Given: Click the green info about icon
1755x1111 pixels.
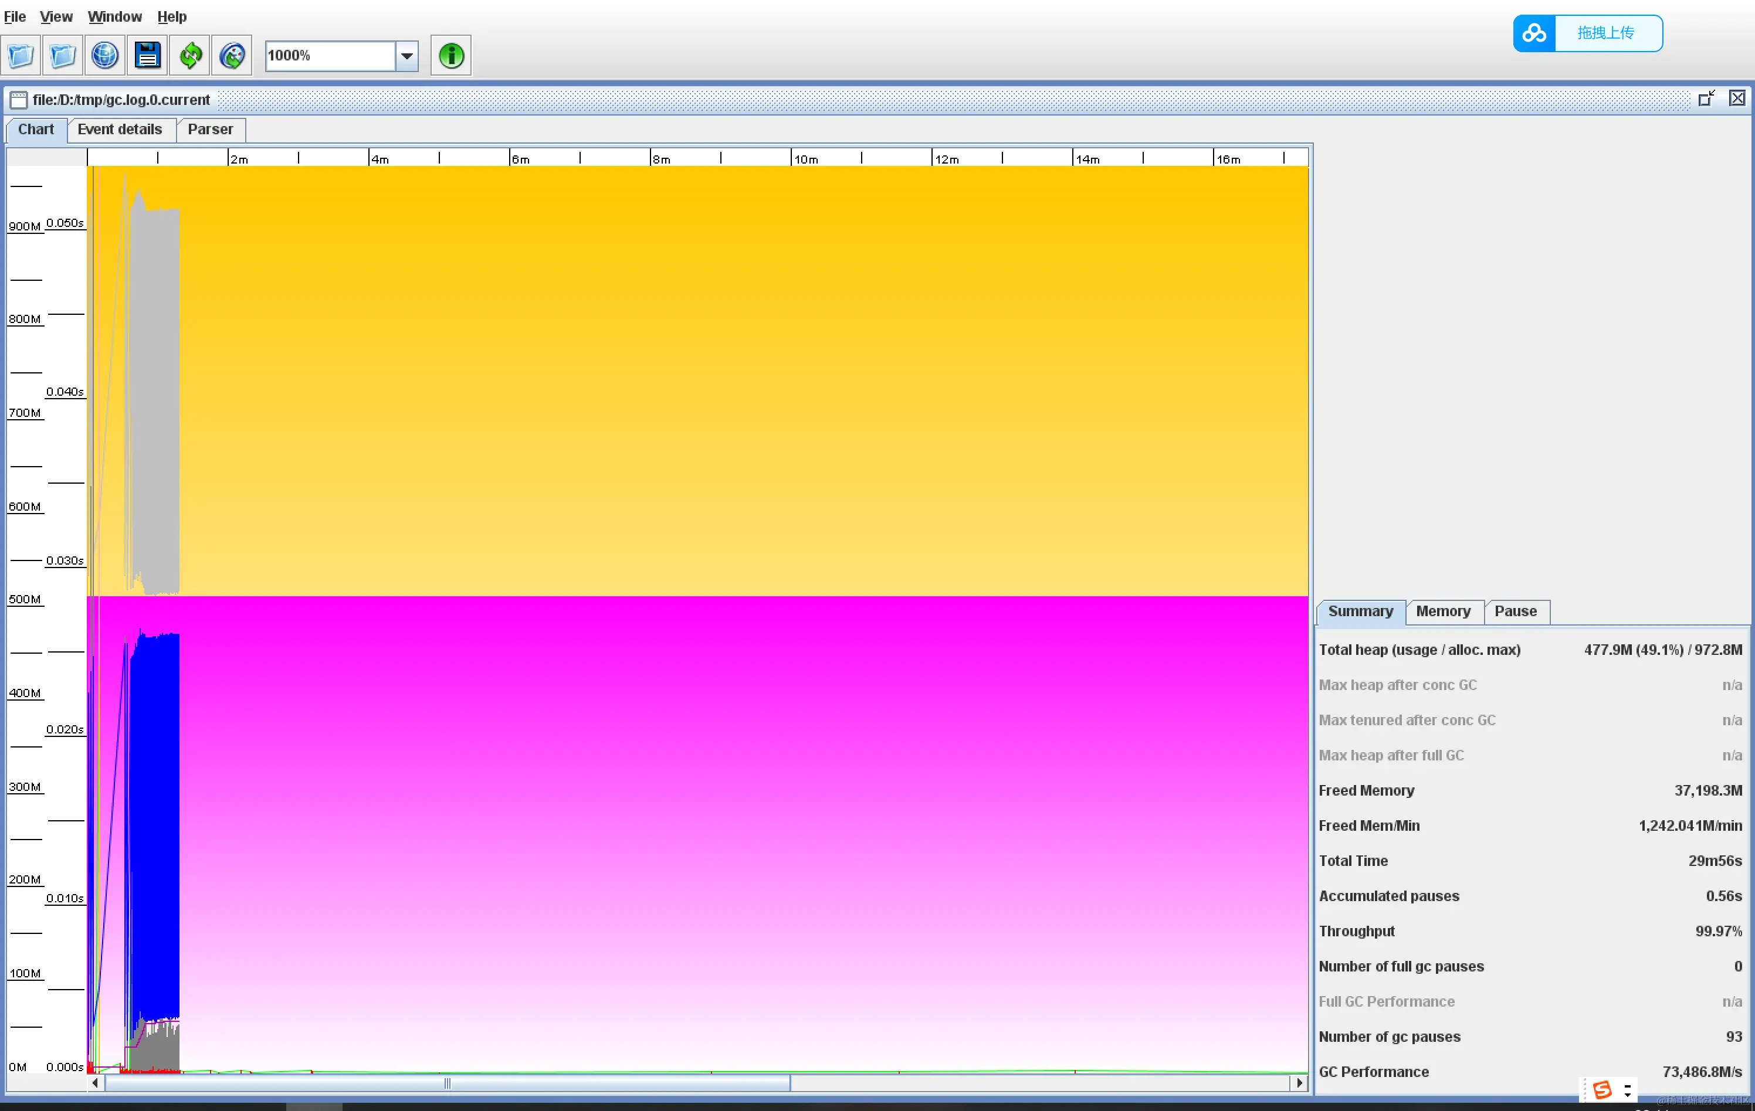Looking at the screenshot, I should pos(451,55).
